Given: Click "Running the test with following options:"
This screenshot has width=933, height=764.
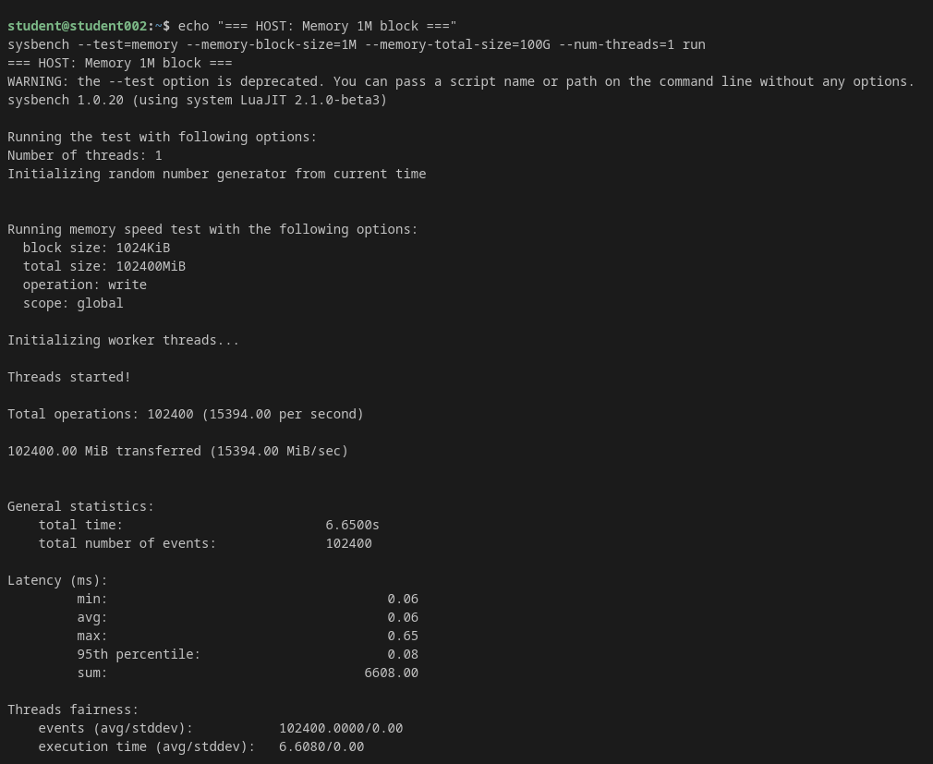Looking at the screenshot, I should click(162, 137).
